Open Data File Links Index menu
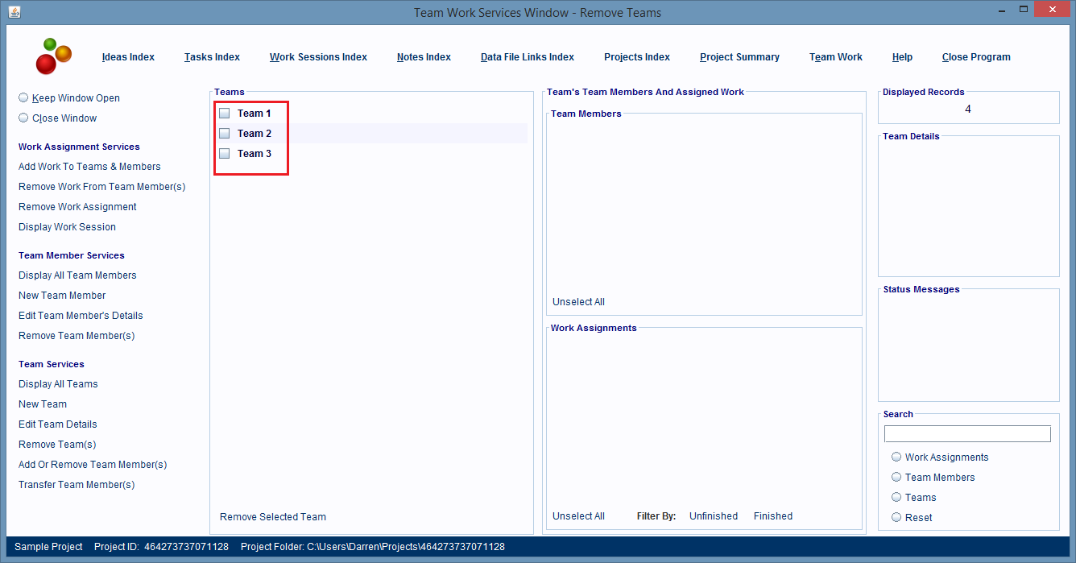The height and width of the screenshot is (563, 1076). pos(528,57)
